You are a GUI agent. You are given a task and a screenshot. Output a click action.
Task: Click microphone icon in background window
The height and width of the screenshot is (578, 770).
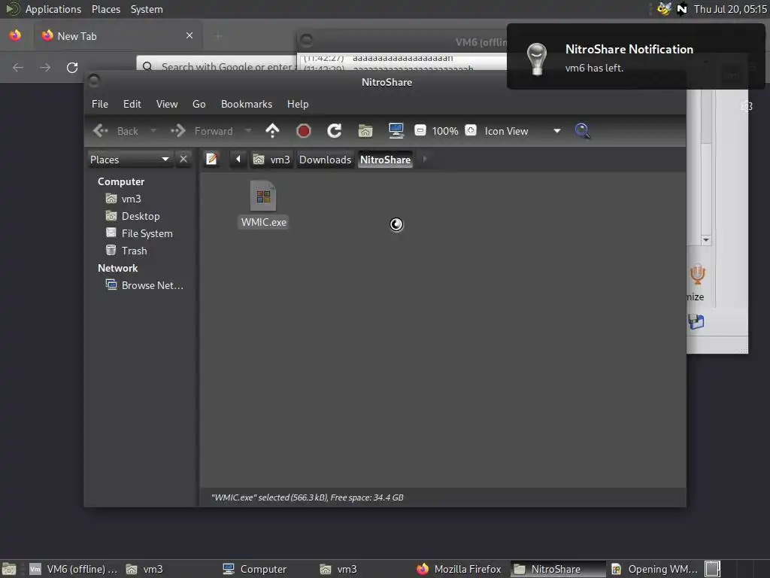tap(697, 274)
